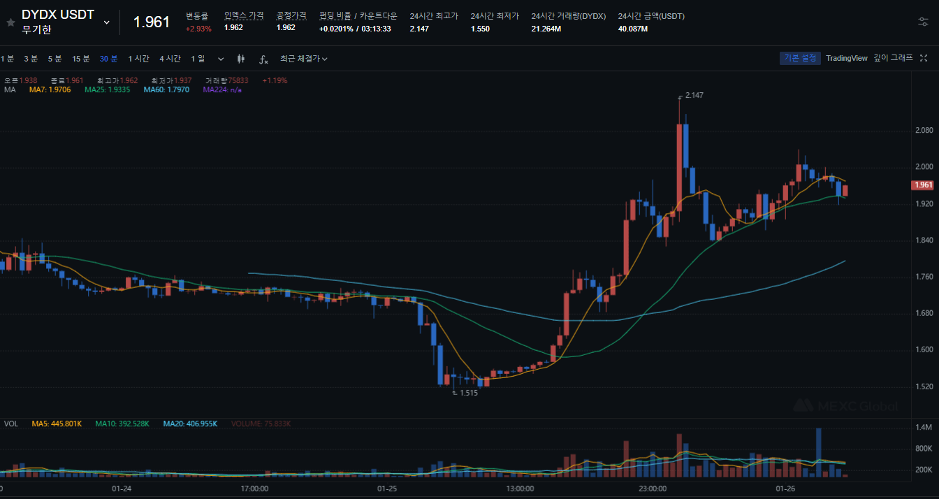This screenshot has height=499, width=939.
Task: Open the candlestick chart type icon
Action: click(242, 59)
